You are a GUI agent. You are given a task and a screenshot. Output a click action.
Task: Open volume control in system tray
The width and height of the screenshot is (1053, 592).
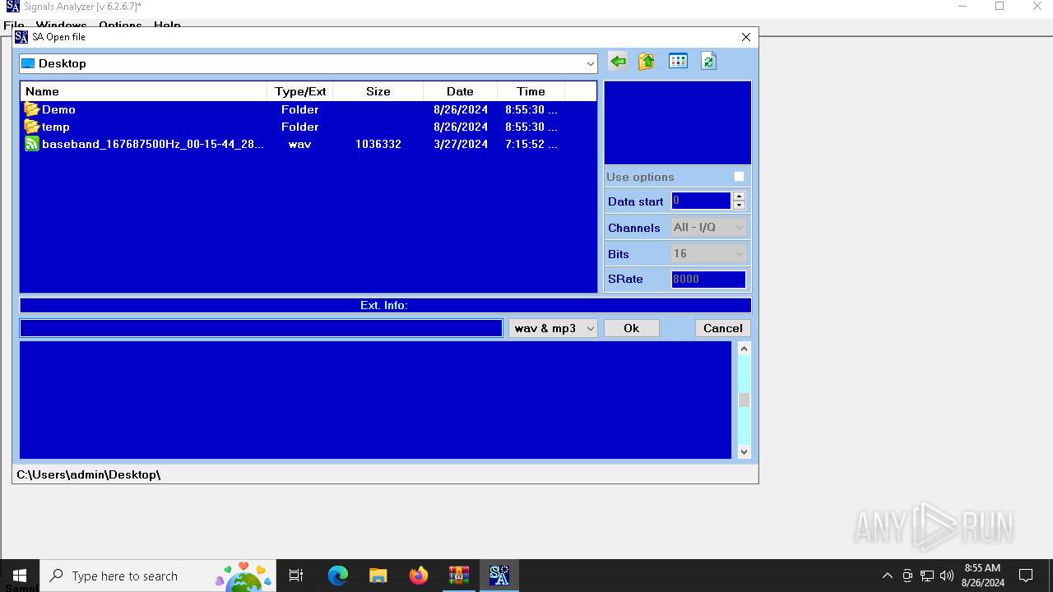point(947,576)
